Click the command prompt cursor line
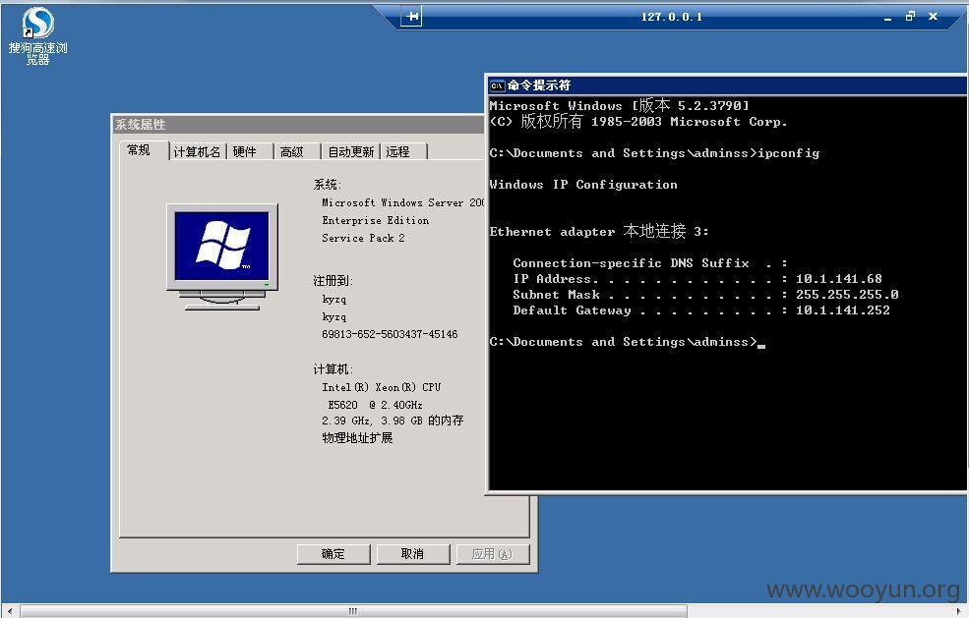Viewport: 969px width, 618px height. click(628, 341)
